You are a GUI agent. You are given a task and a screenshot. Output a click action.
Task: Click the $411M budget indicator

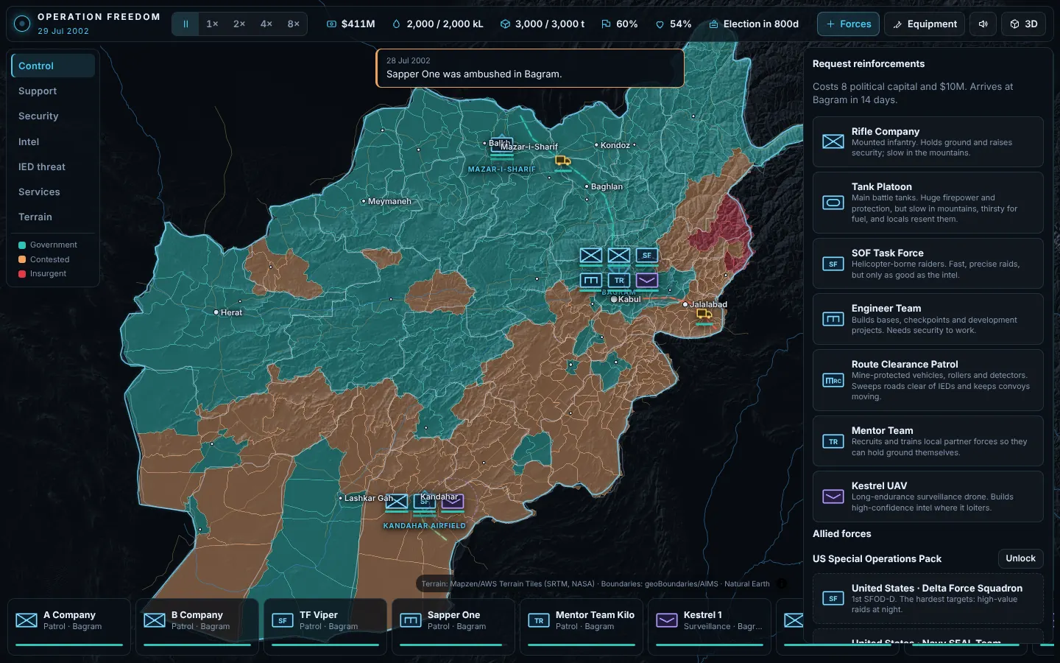tap(350, 24)
